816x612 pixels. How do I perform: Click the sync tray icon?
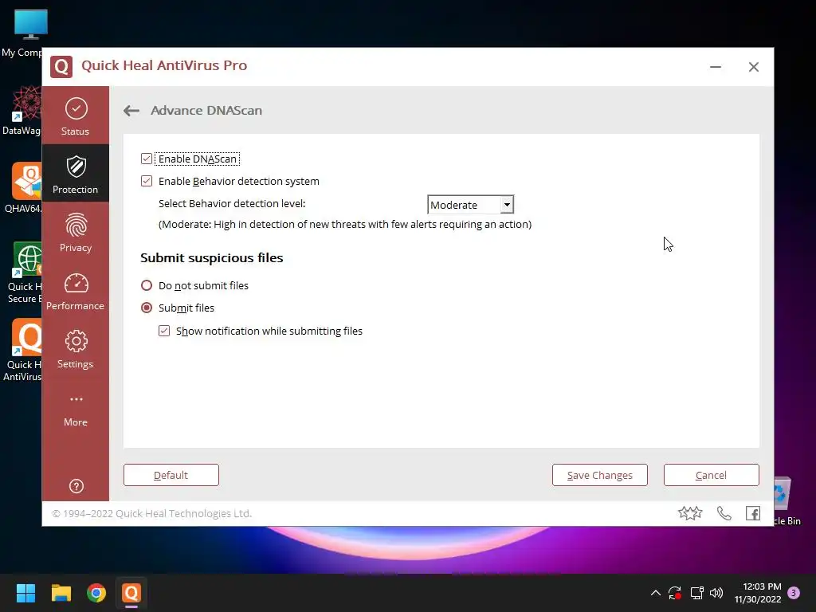(x=675, y=593)
